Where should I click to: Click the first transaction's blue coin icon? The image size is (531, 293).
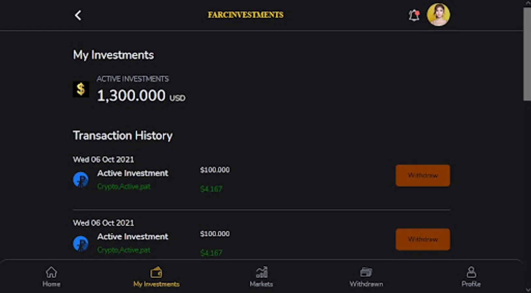click(x=81, y=180)
